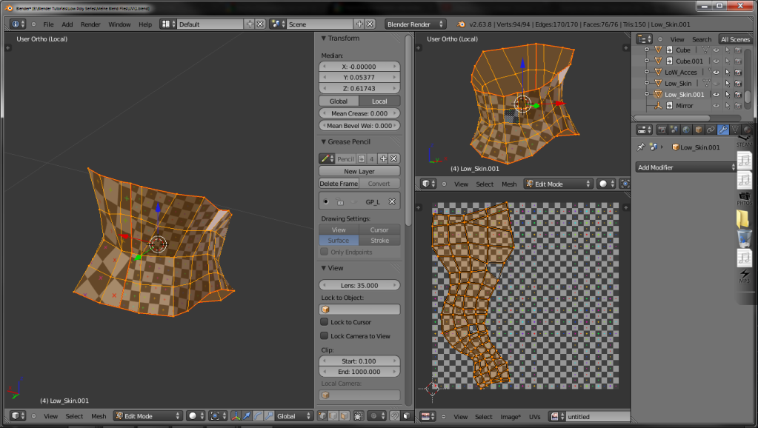Open the Render menu
The image size is (758, 428).
(x=90, y=24)
